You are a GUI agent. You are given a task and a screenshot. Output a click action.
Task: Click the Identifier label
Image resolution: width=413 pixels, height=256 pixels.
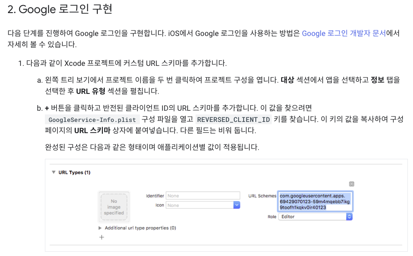point(155,196)
